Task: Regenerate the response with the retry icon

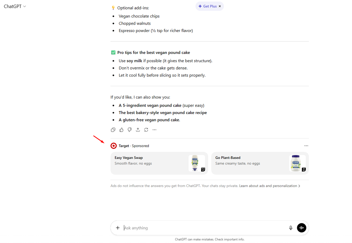Action: 146,130
